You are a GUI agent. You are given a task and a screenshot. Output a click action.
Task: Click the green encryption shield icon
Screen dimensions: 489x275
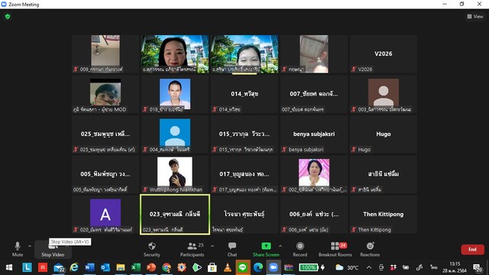[8, 17]
